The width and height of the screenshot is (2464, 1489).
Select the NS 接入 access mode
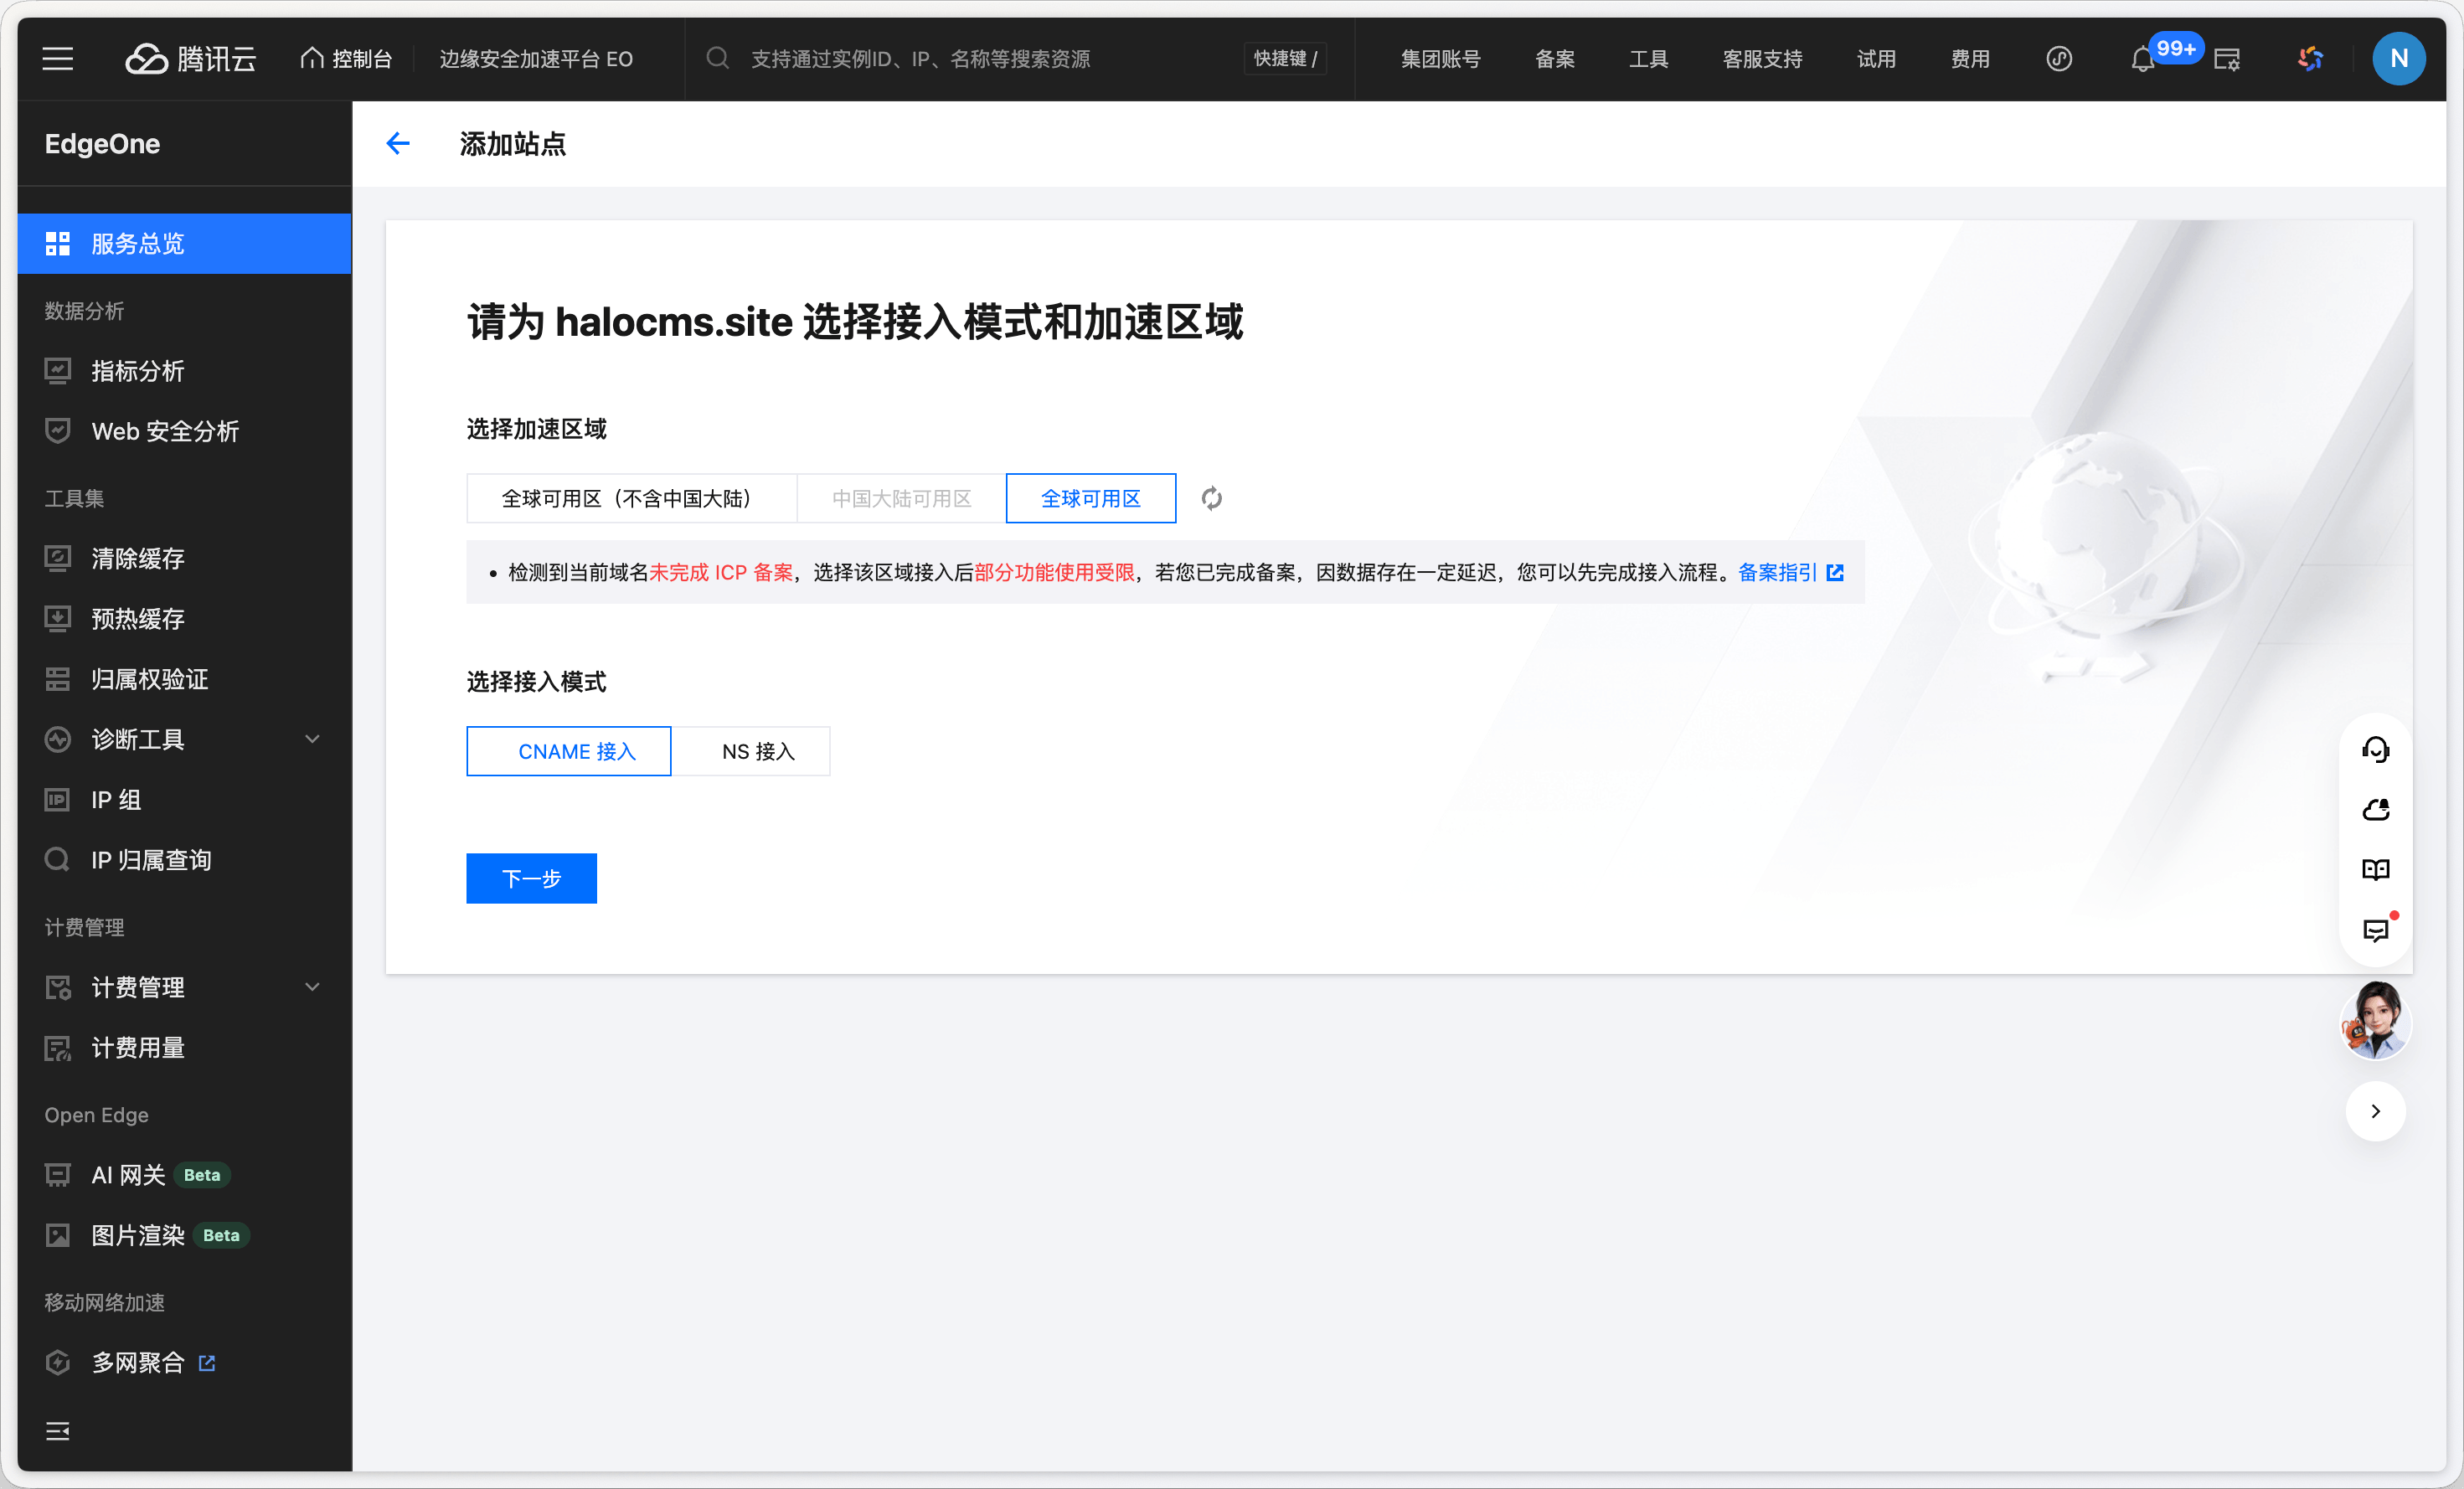tap(757, 751)
